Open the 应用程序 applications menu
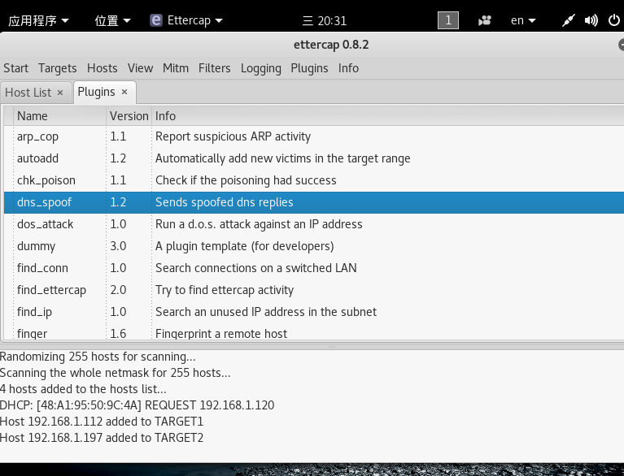624x476 pixels. point(38,20)
